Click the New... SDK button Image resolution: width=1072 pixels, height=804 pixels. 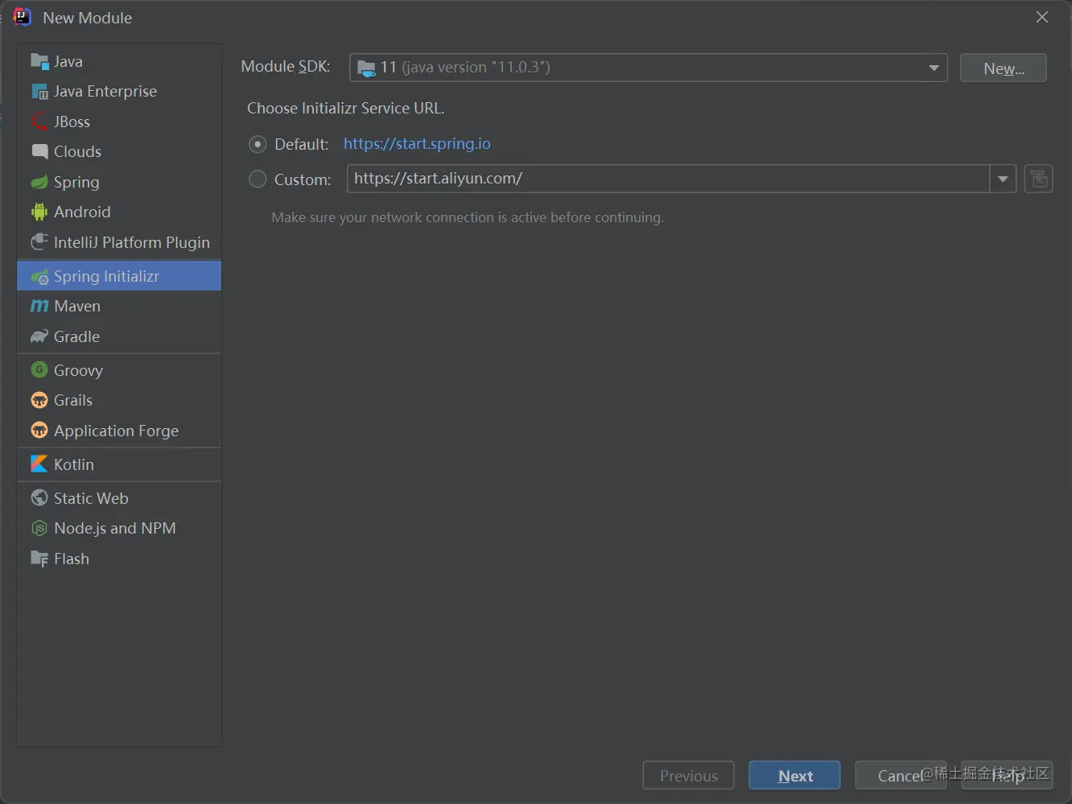pos(1004,68)
